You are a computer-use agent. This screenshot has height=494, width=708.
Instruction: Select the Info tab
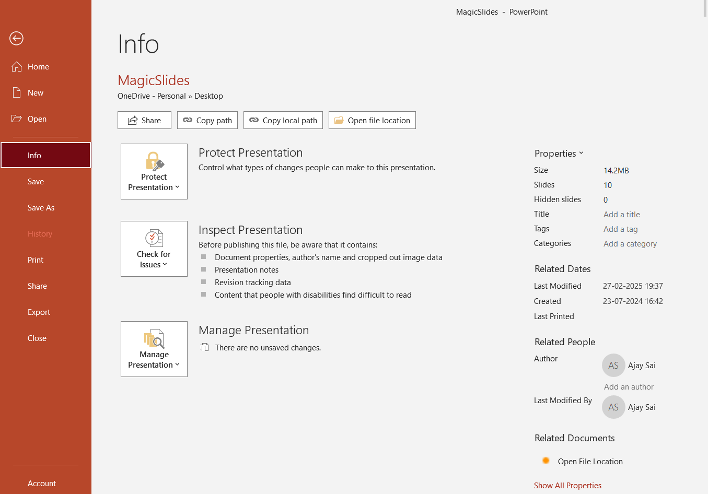point(45,155)
